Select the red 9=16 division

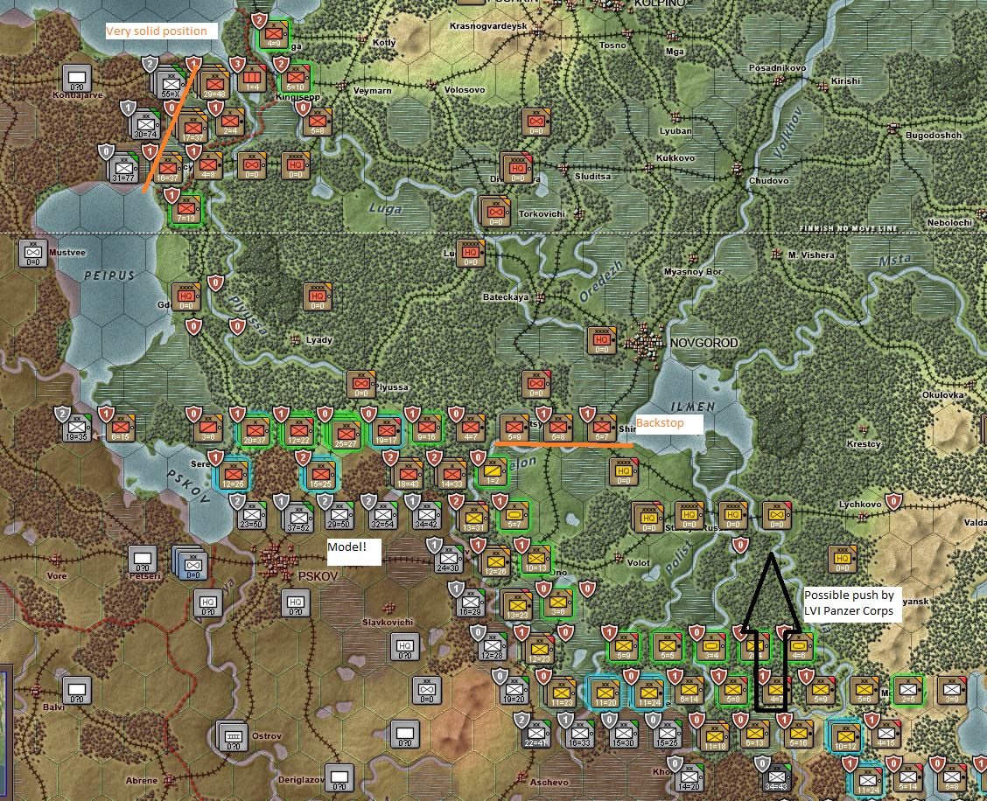427,428
